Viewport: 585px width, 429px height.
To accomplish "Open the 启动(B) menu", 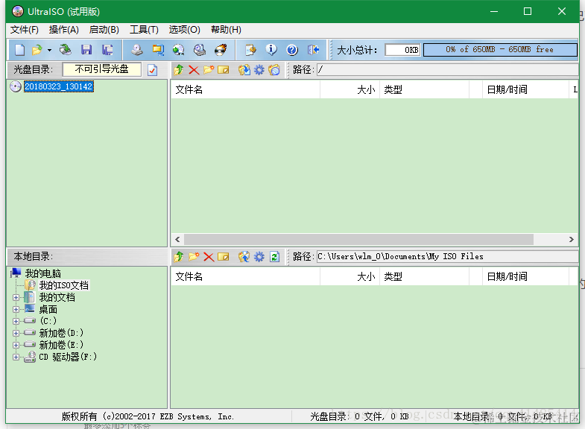I will [x=104, y=30].
